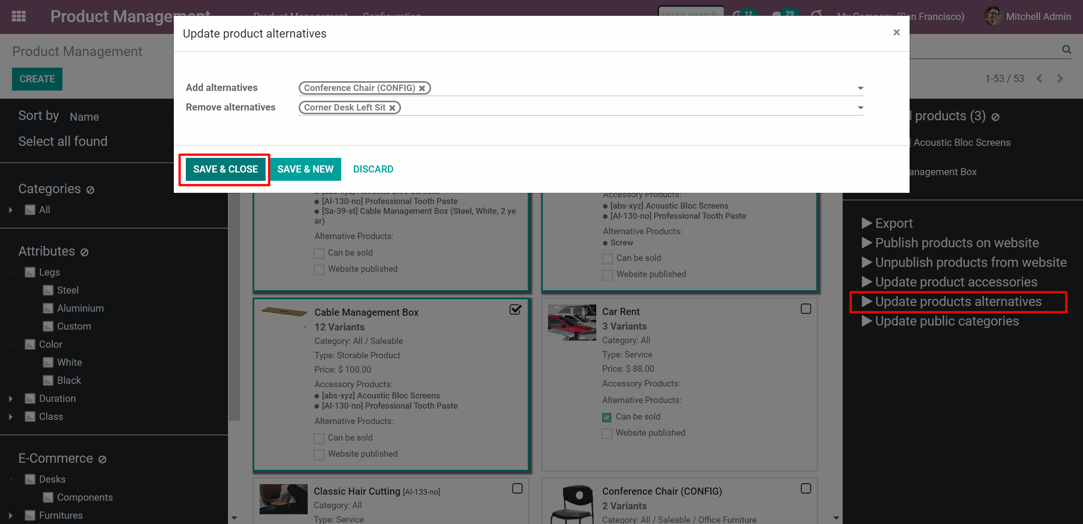Open the Classic Hair Cutting thumbnail
The image size is (1083, 524).
(x=283, y=499)
